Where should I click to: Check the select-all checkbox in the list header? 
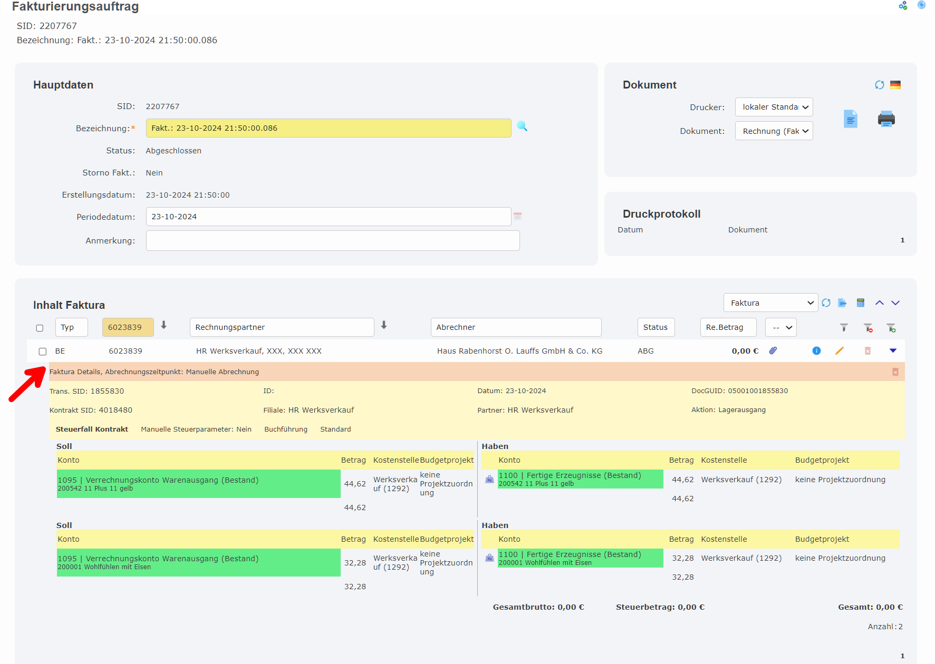click(x=40, y=328)
